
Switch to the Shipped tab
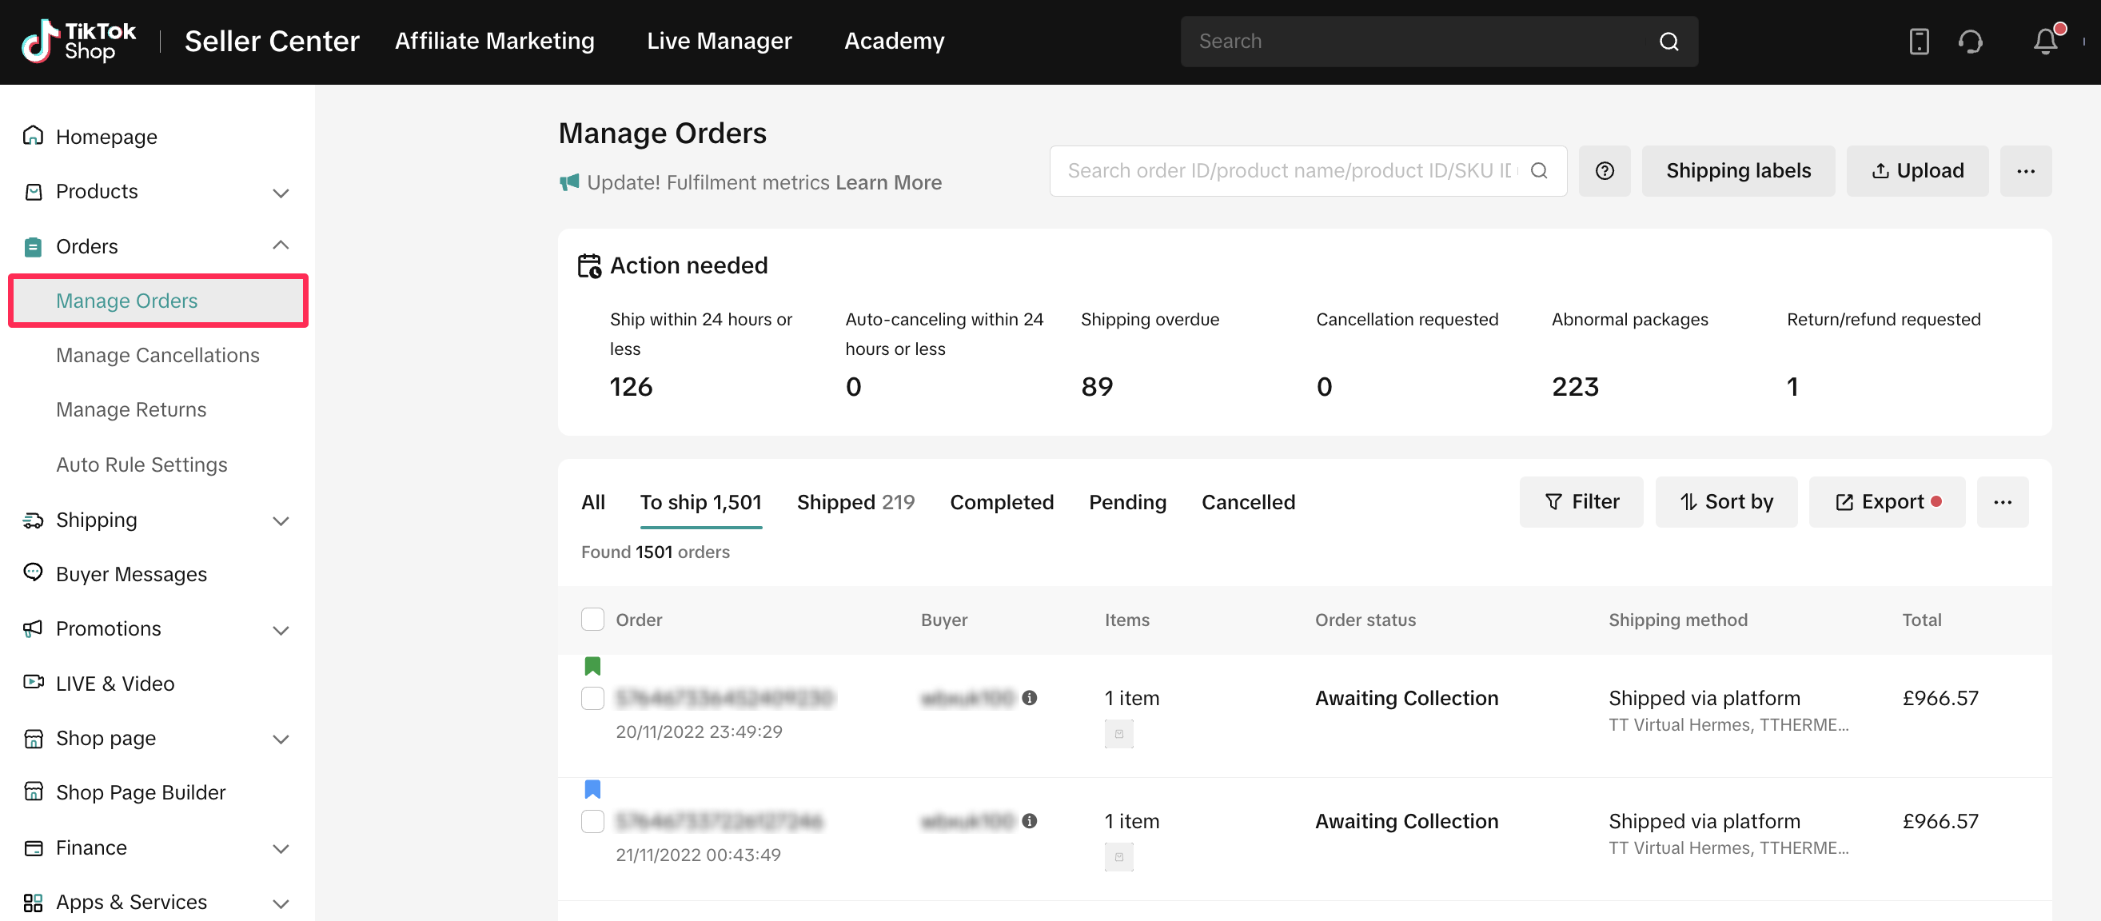855,502
